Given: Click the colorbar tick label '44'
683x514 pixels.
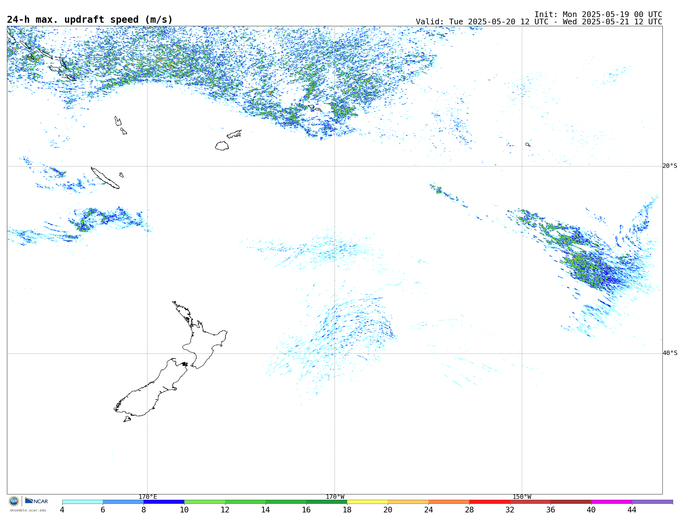Looking at the screenshot, I should pos(632,510).
